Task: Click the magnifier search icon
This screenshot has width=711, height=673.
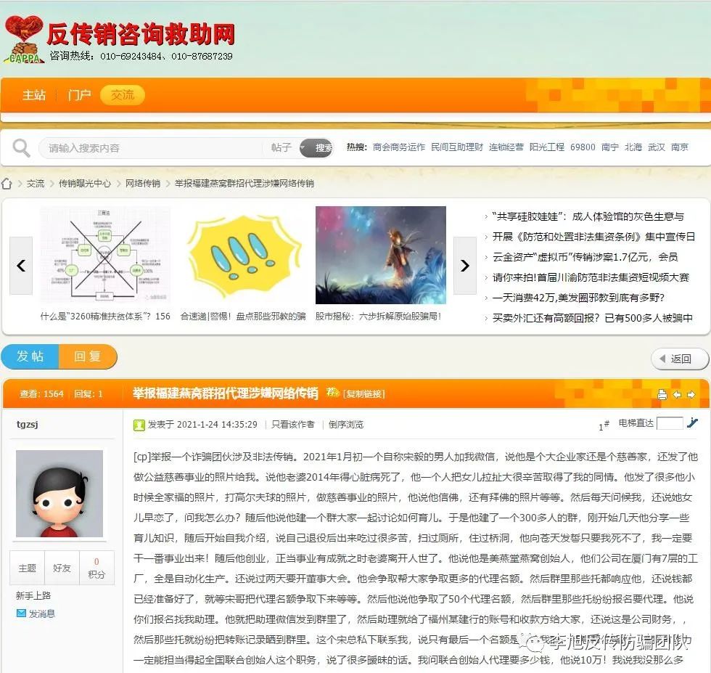Action: (x=22, y=148)
